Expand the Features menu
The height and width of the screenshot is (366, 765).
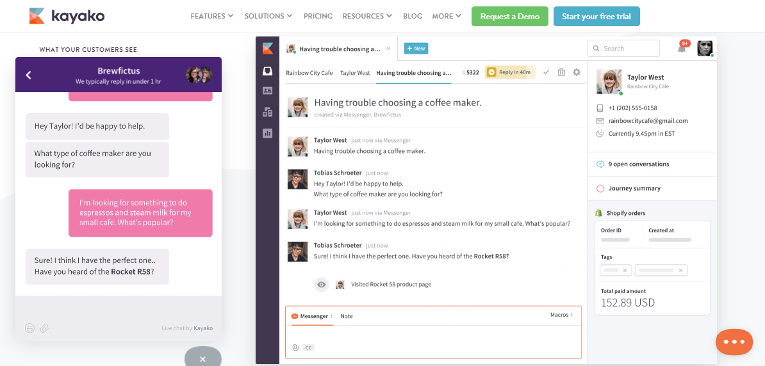(x=211, y=16)
